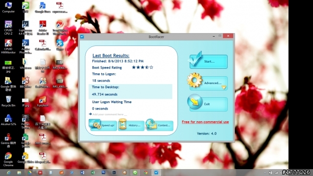Open the Advanced options button

click(x=208, y=83)
